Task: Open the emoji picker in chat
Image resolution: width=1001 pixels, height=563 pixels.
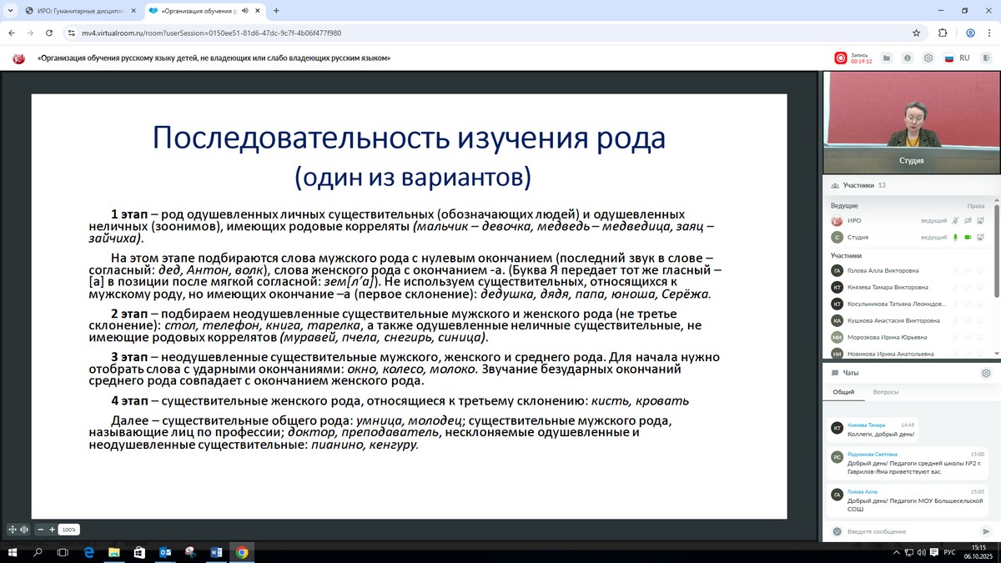Action: (x=837, y=531)
